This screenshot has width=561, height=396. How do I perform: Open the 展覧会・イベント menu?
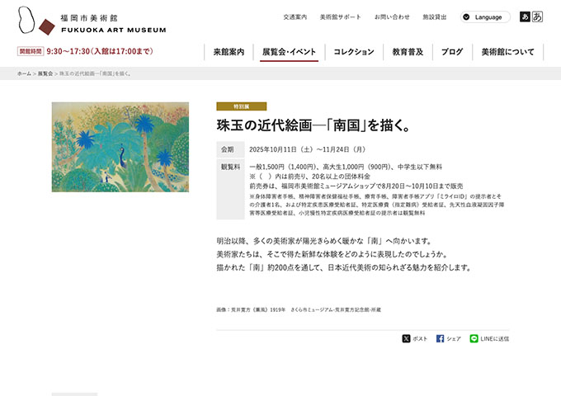289,52
